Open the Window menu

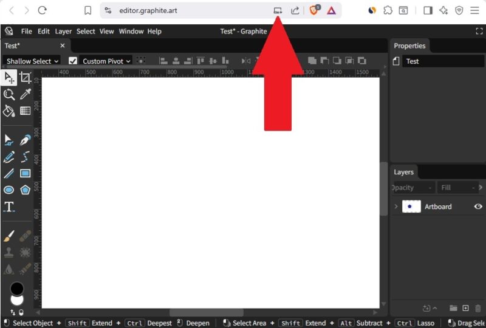(131, 32)
